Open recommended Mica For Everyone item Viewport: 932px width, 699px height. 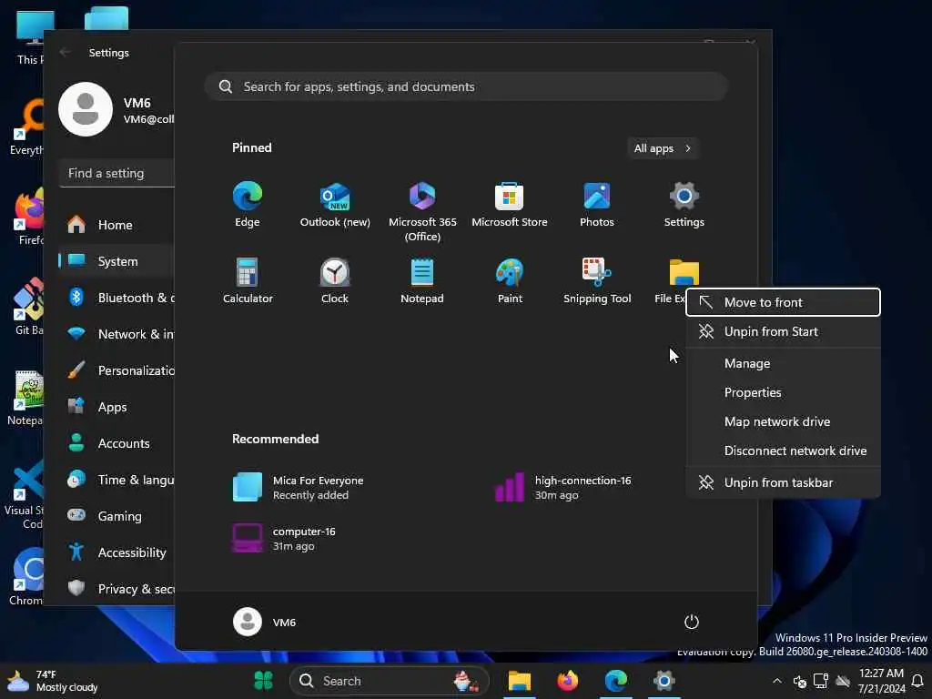tap(299, 488)
